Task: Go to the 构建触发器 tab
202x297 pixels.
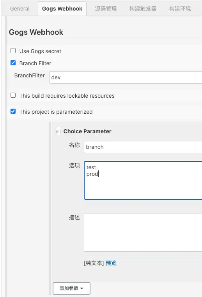Action: click(143, 9)
